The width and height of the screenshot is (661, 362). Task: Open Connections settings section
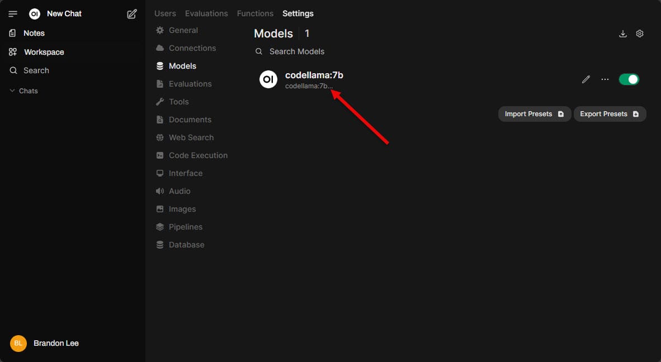tap(192, 48)
